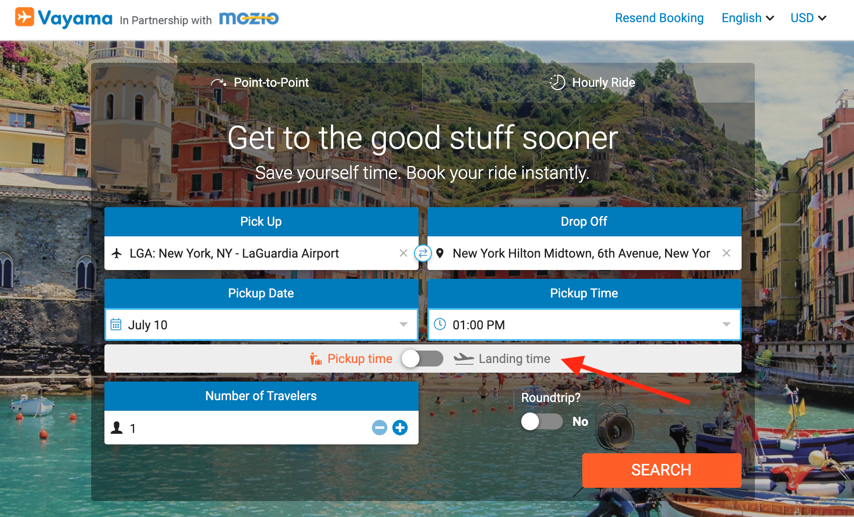Image resolution: width=854 pixels, height=517 pixels.
Task: Increase travelers with the plus icon
Action: pos(400,428)
